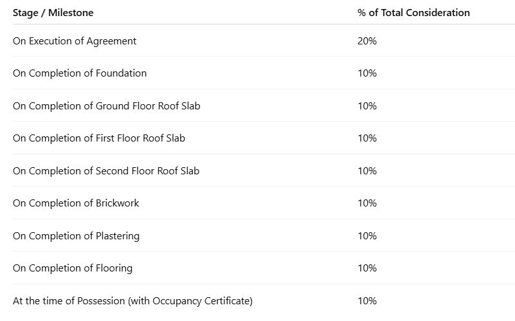Screen dimensions: 515x321
Task: Click the "% of Total Consideration" header
Action: [x=413, y=13]
